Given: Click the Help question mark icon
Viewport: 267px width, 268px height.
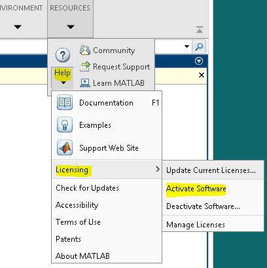Looking at the screenshot, I should [63, 55].
